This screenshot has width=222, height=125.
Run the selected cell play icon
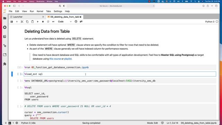[x=38, y=22]
